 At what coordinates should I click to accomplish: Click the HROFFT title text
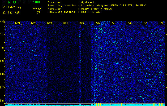[x=16, y=2]
